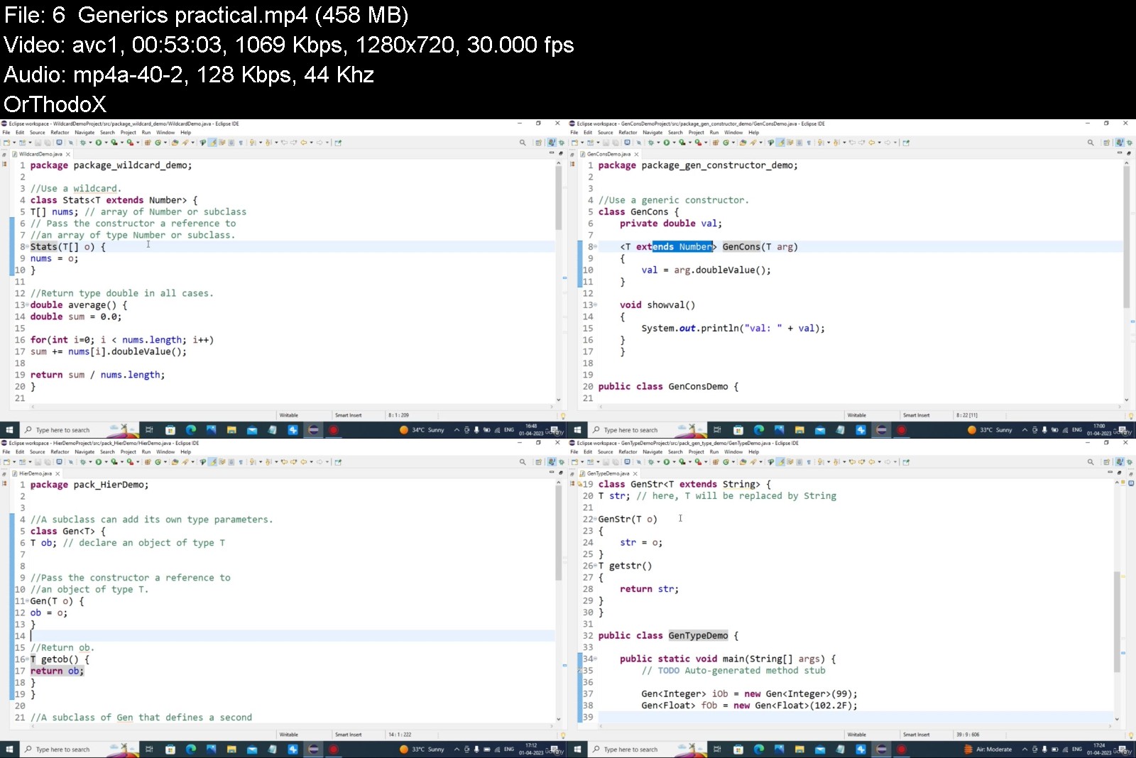Image resolution: width=1136 pixels, height=758 pixels.
Task: Click External Tools icon in GenConsDemo toolbar
Action: (698, 142)
